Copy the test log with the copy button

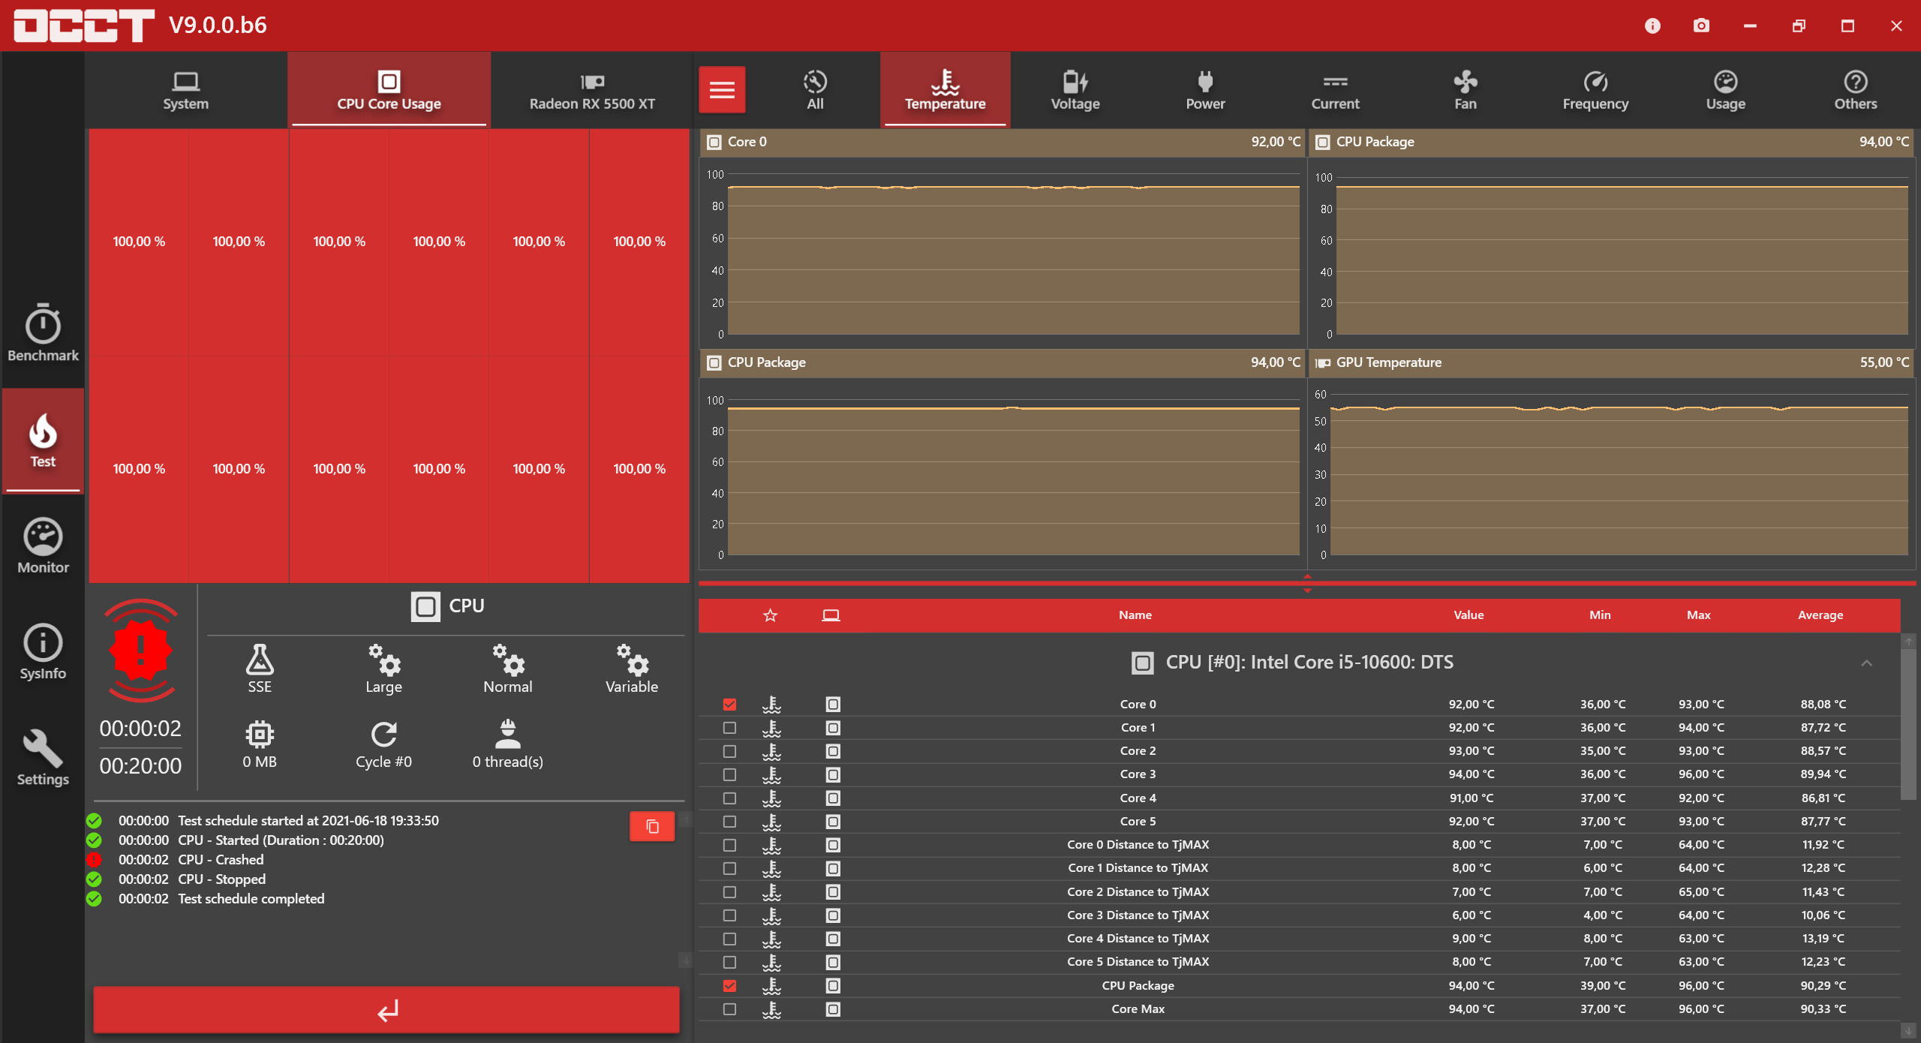[652, 826]
